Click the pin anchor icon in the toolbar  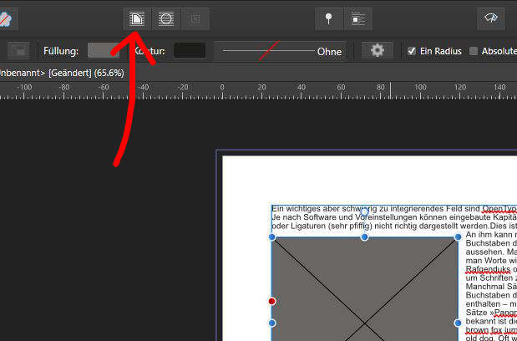[328, 18]
